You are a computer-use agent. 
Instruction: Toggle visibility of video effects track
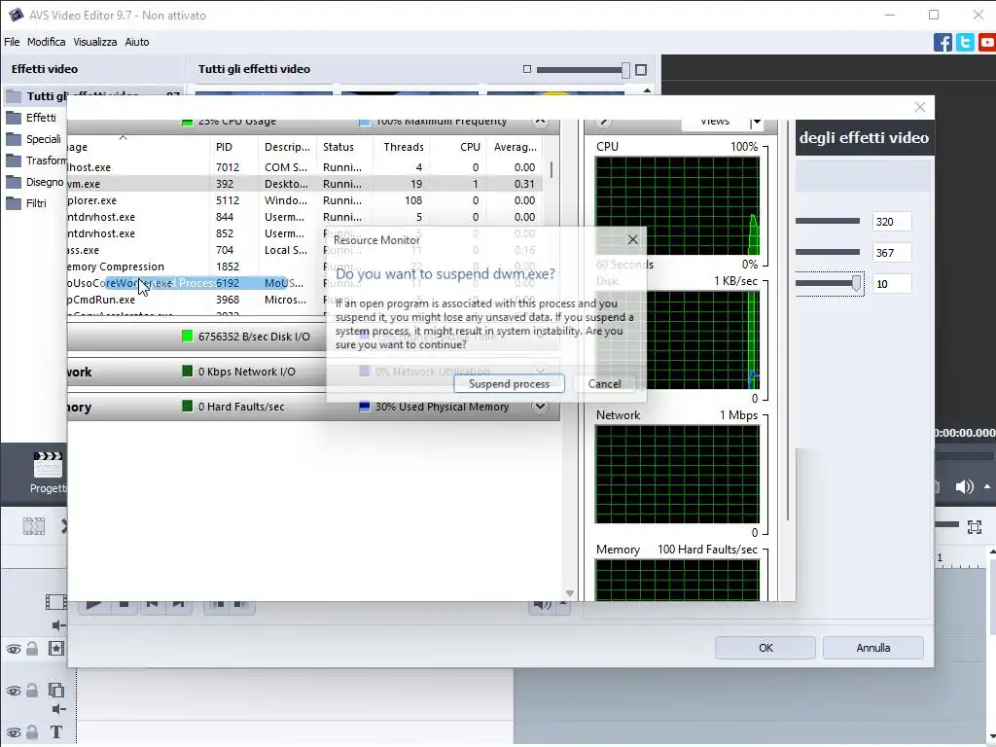(14, 649)
